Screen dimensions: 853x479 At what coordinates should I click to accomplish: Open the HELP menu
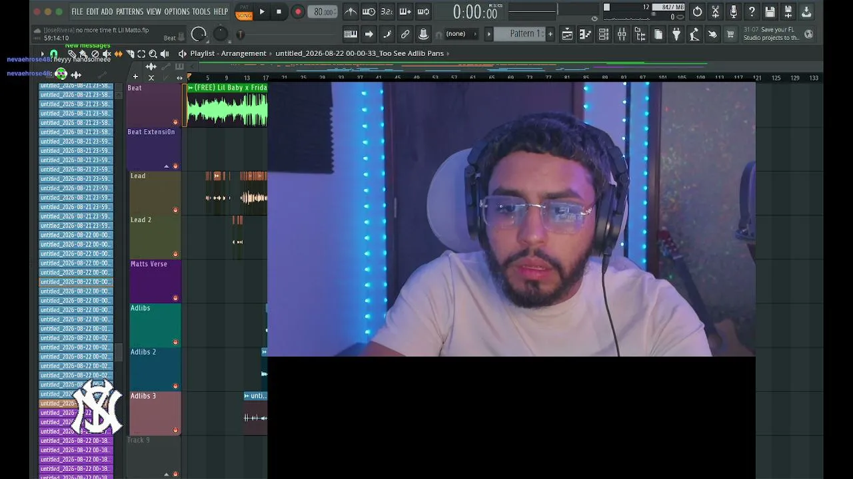(221, 11)
